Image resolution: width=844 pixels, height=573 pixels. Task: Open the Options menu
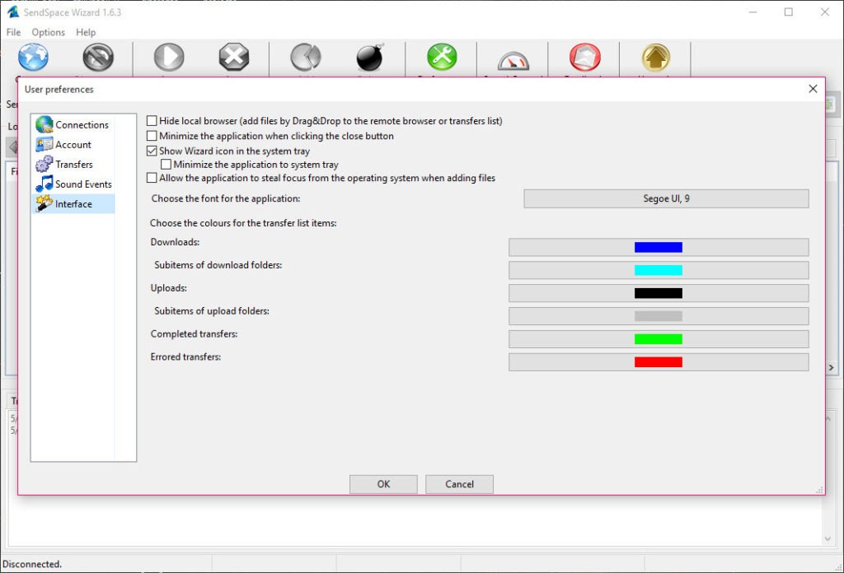pos(48,32)
